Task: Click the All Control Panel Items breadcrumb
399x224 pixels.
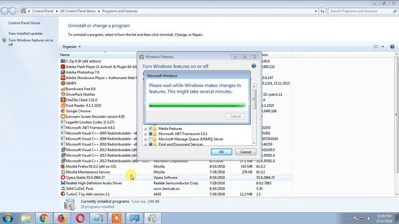Action: pyautogui.click(x=77, y=11)
